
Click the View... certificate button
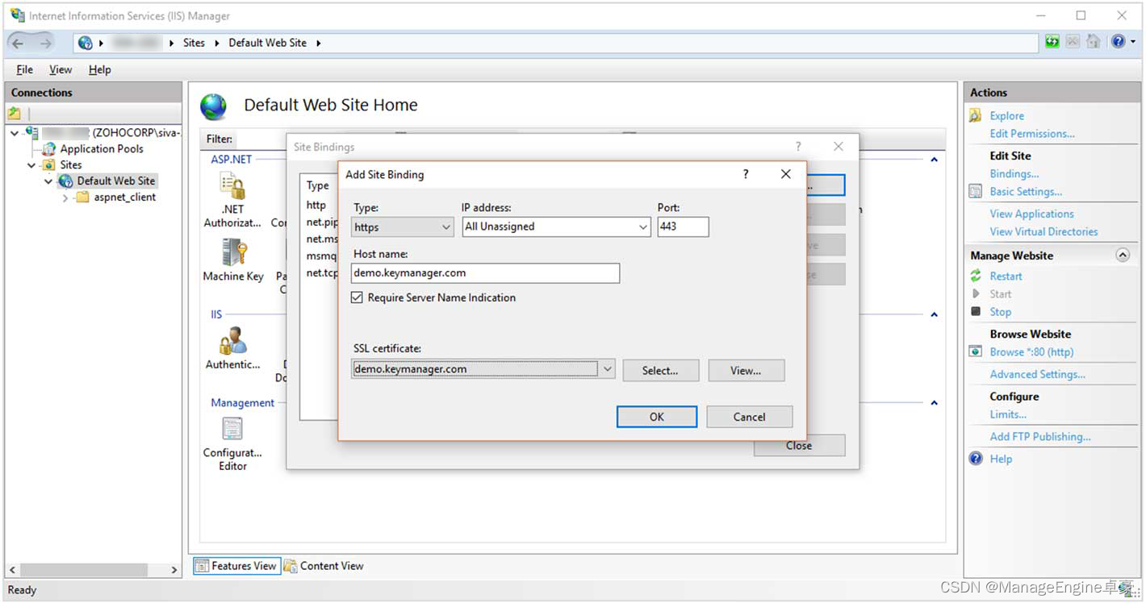746,371
